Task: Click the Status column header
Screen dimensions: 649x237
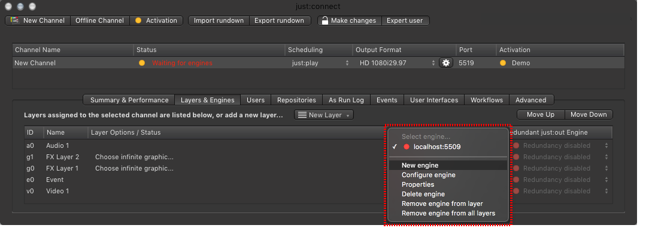Action: [209, 50]
